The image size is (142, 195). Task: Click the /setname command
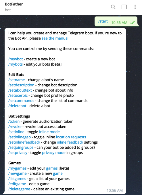(x=17, y=80)
